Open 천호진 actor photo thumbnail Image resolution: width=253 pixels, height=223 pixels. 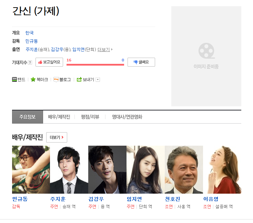click(184, 169)
